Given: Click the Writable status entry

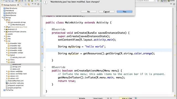Looking at the screenshot, I should (82, 98).
